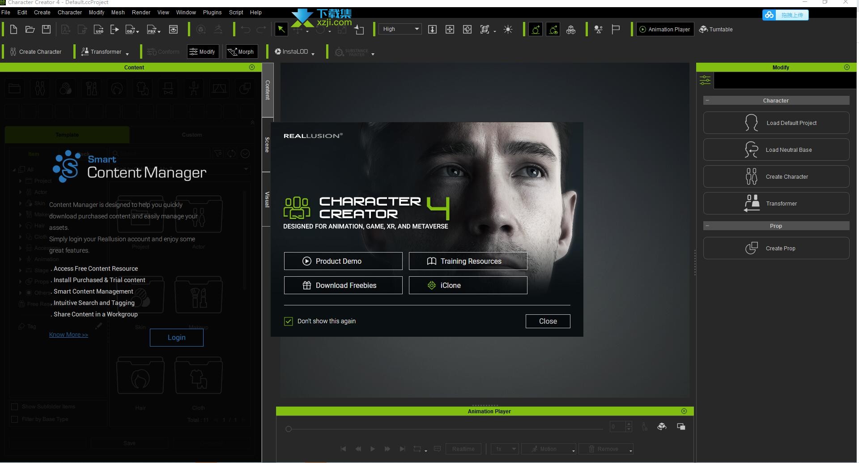
Task: Click the Turntable toolbar item
Action: point(716,30)
